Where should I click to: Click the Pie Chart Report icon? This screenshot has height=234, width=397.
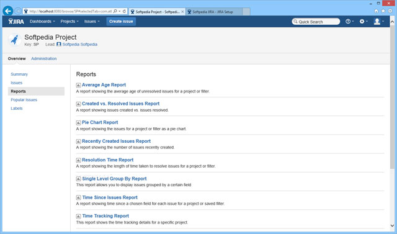point(79,122)
